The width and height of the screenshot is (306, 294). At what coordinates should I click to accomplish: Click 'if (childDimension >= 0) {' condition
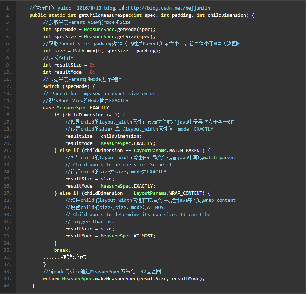pyautogui.click(x=89, y=115)
